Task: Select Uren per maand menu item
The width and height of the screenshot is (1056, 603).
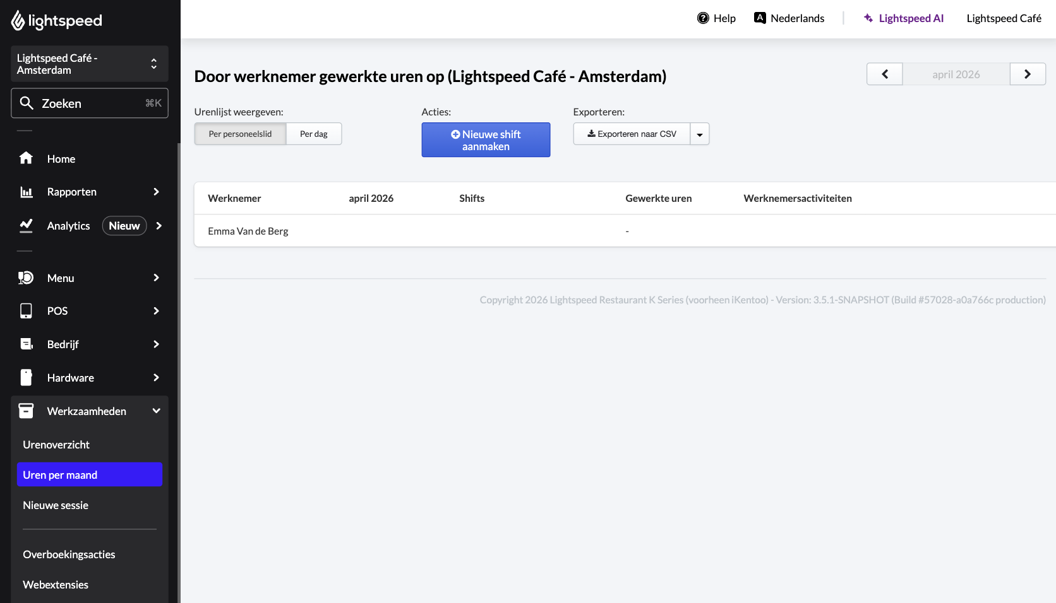Action: click(x=90, y=475)
